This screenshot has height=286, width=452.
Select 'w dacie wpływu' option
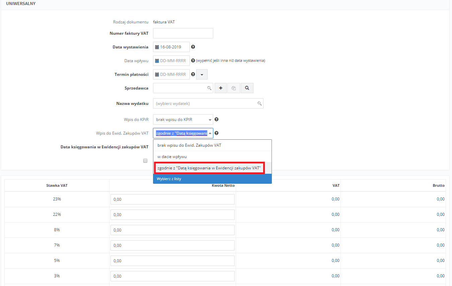click(x=212, y=157)
